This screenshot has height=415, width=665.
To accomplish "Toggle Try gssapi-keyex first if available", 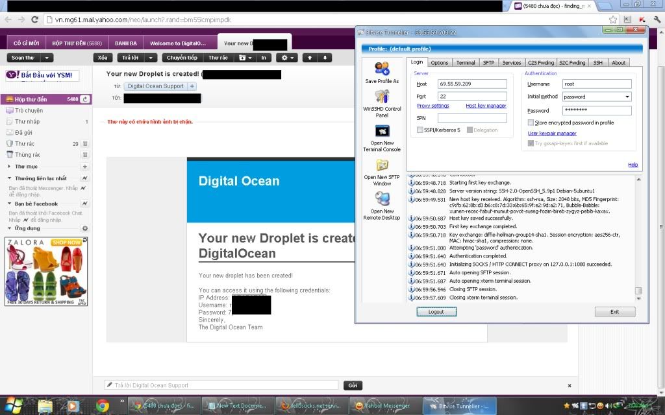I will click(531, 143).
